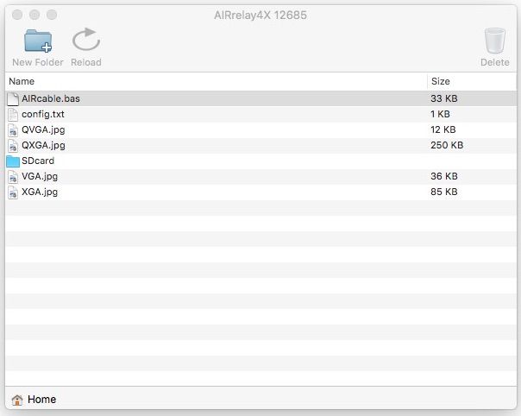Click the AIRcable.bas file icon
This screenshot has height=416, width=521.
pos(13,98)
